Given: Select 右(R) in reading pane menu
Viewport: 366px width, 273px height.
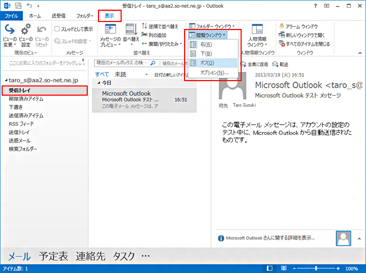Looking at the screenshot, I should [x=206, y=45].
